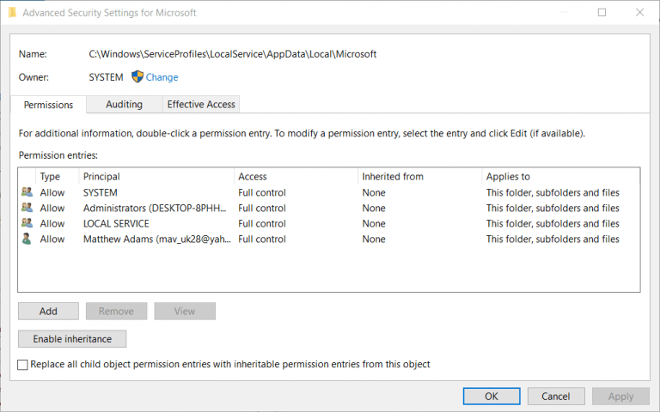Switch to the Auditing tab
660x412 pixels.
pyautogui.click(x=124, y=104)
